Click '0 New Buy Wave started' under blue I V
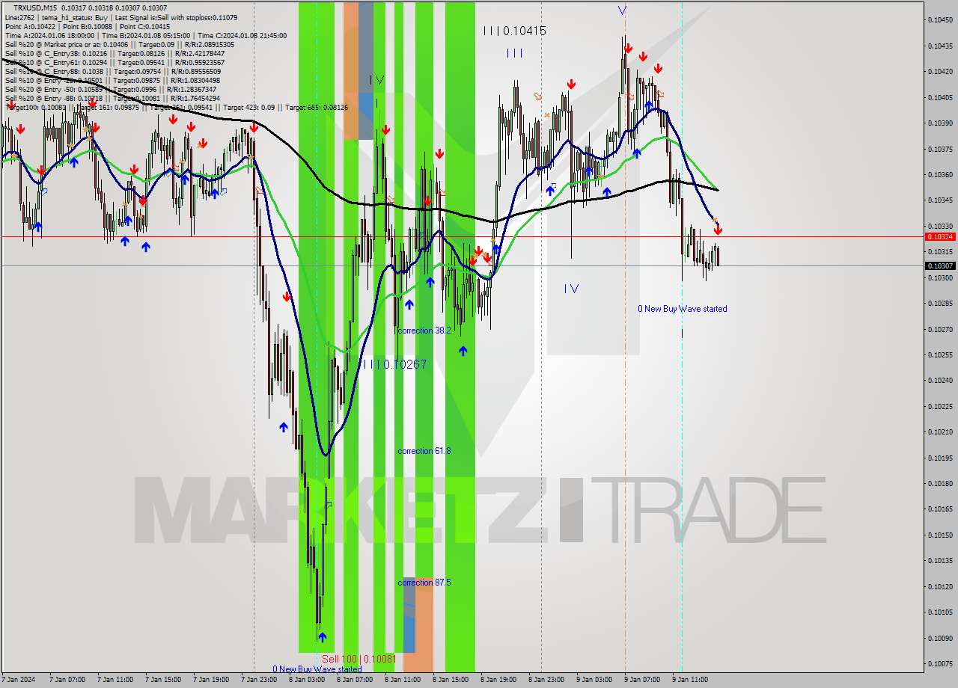The height and width of the screenshot is (688, 958). 682,309
